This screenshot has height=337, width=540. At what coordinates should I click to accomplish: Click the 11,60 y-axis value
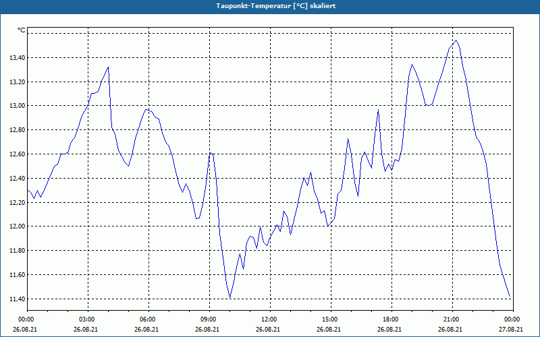click(x=17, y=275)
